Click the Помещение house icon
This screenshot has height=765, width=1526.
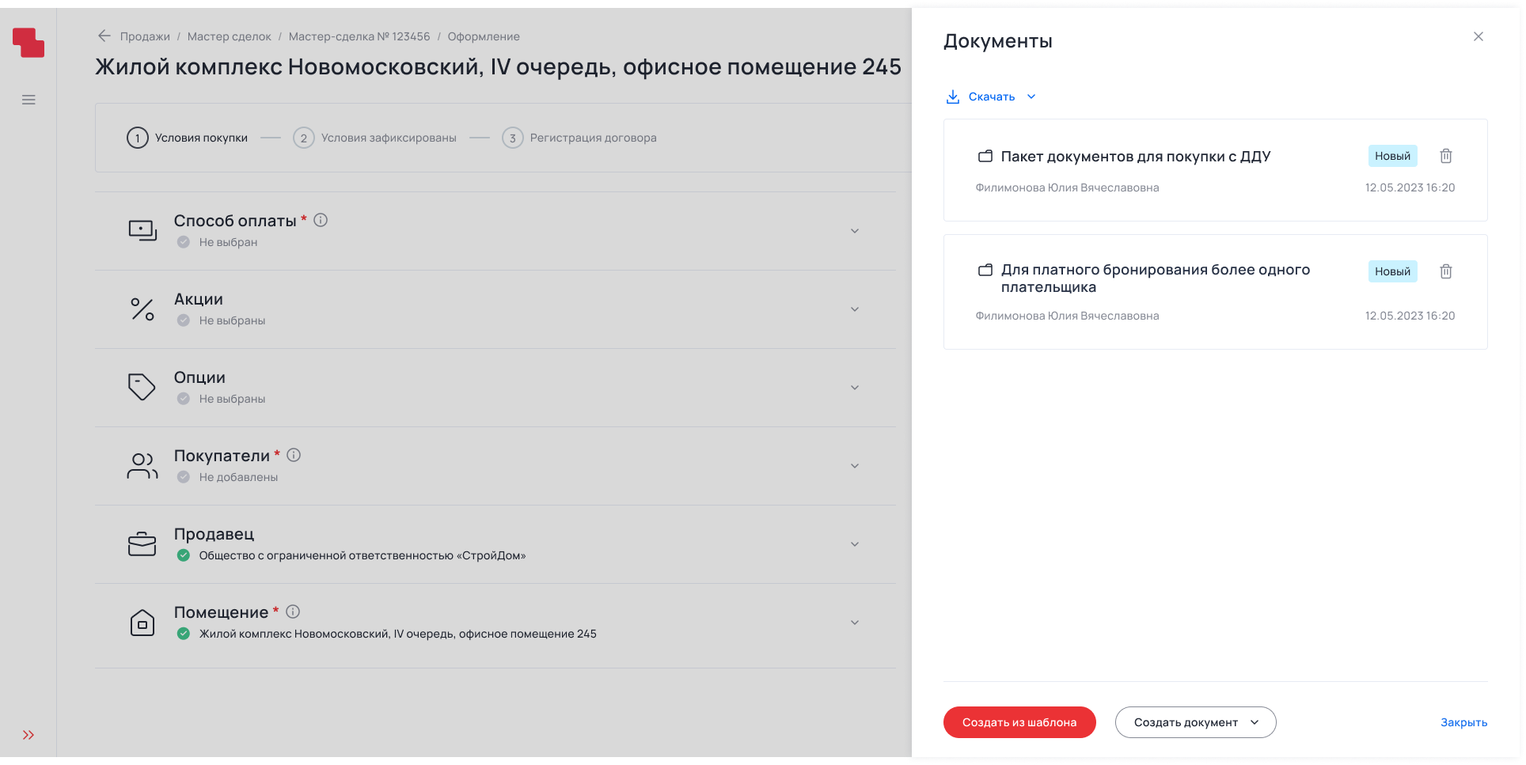tap(142, 624)
